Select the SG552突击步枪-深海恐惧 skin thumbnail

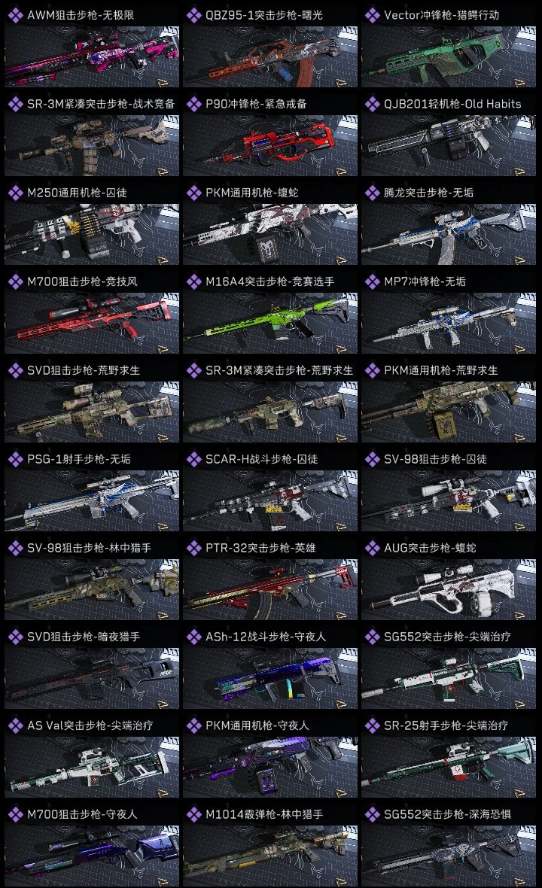click(449, 856)
